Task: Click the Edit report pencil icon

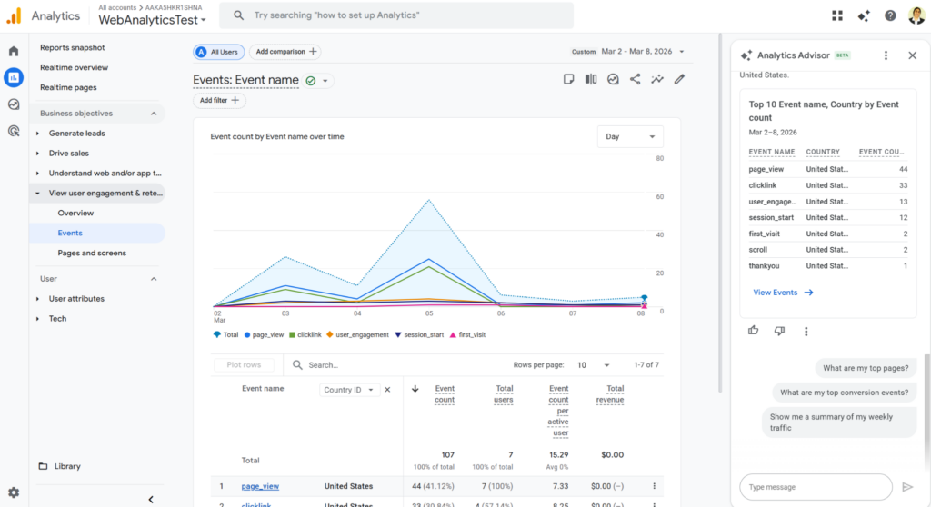Action: coord(679,79)
